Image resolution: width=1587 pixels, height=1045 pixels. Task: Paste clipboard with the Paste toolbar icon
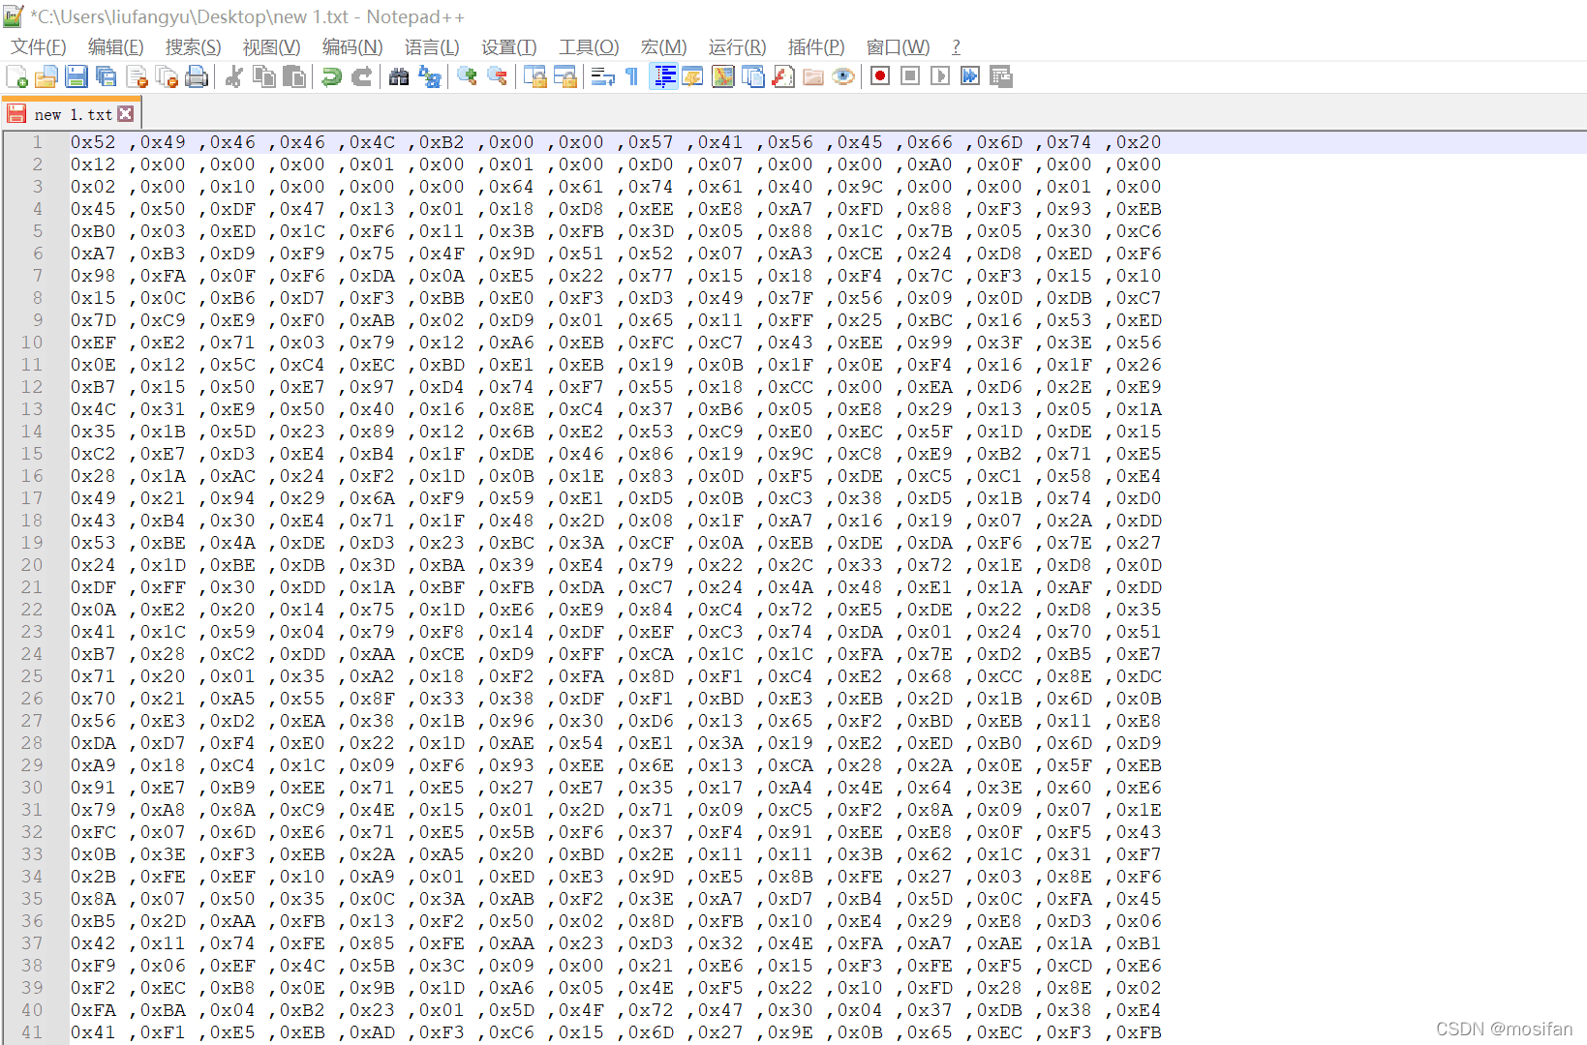(294, 76)
